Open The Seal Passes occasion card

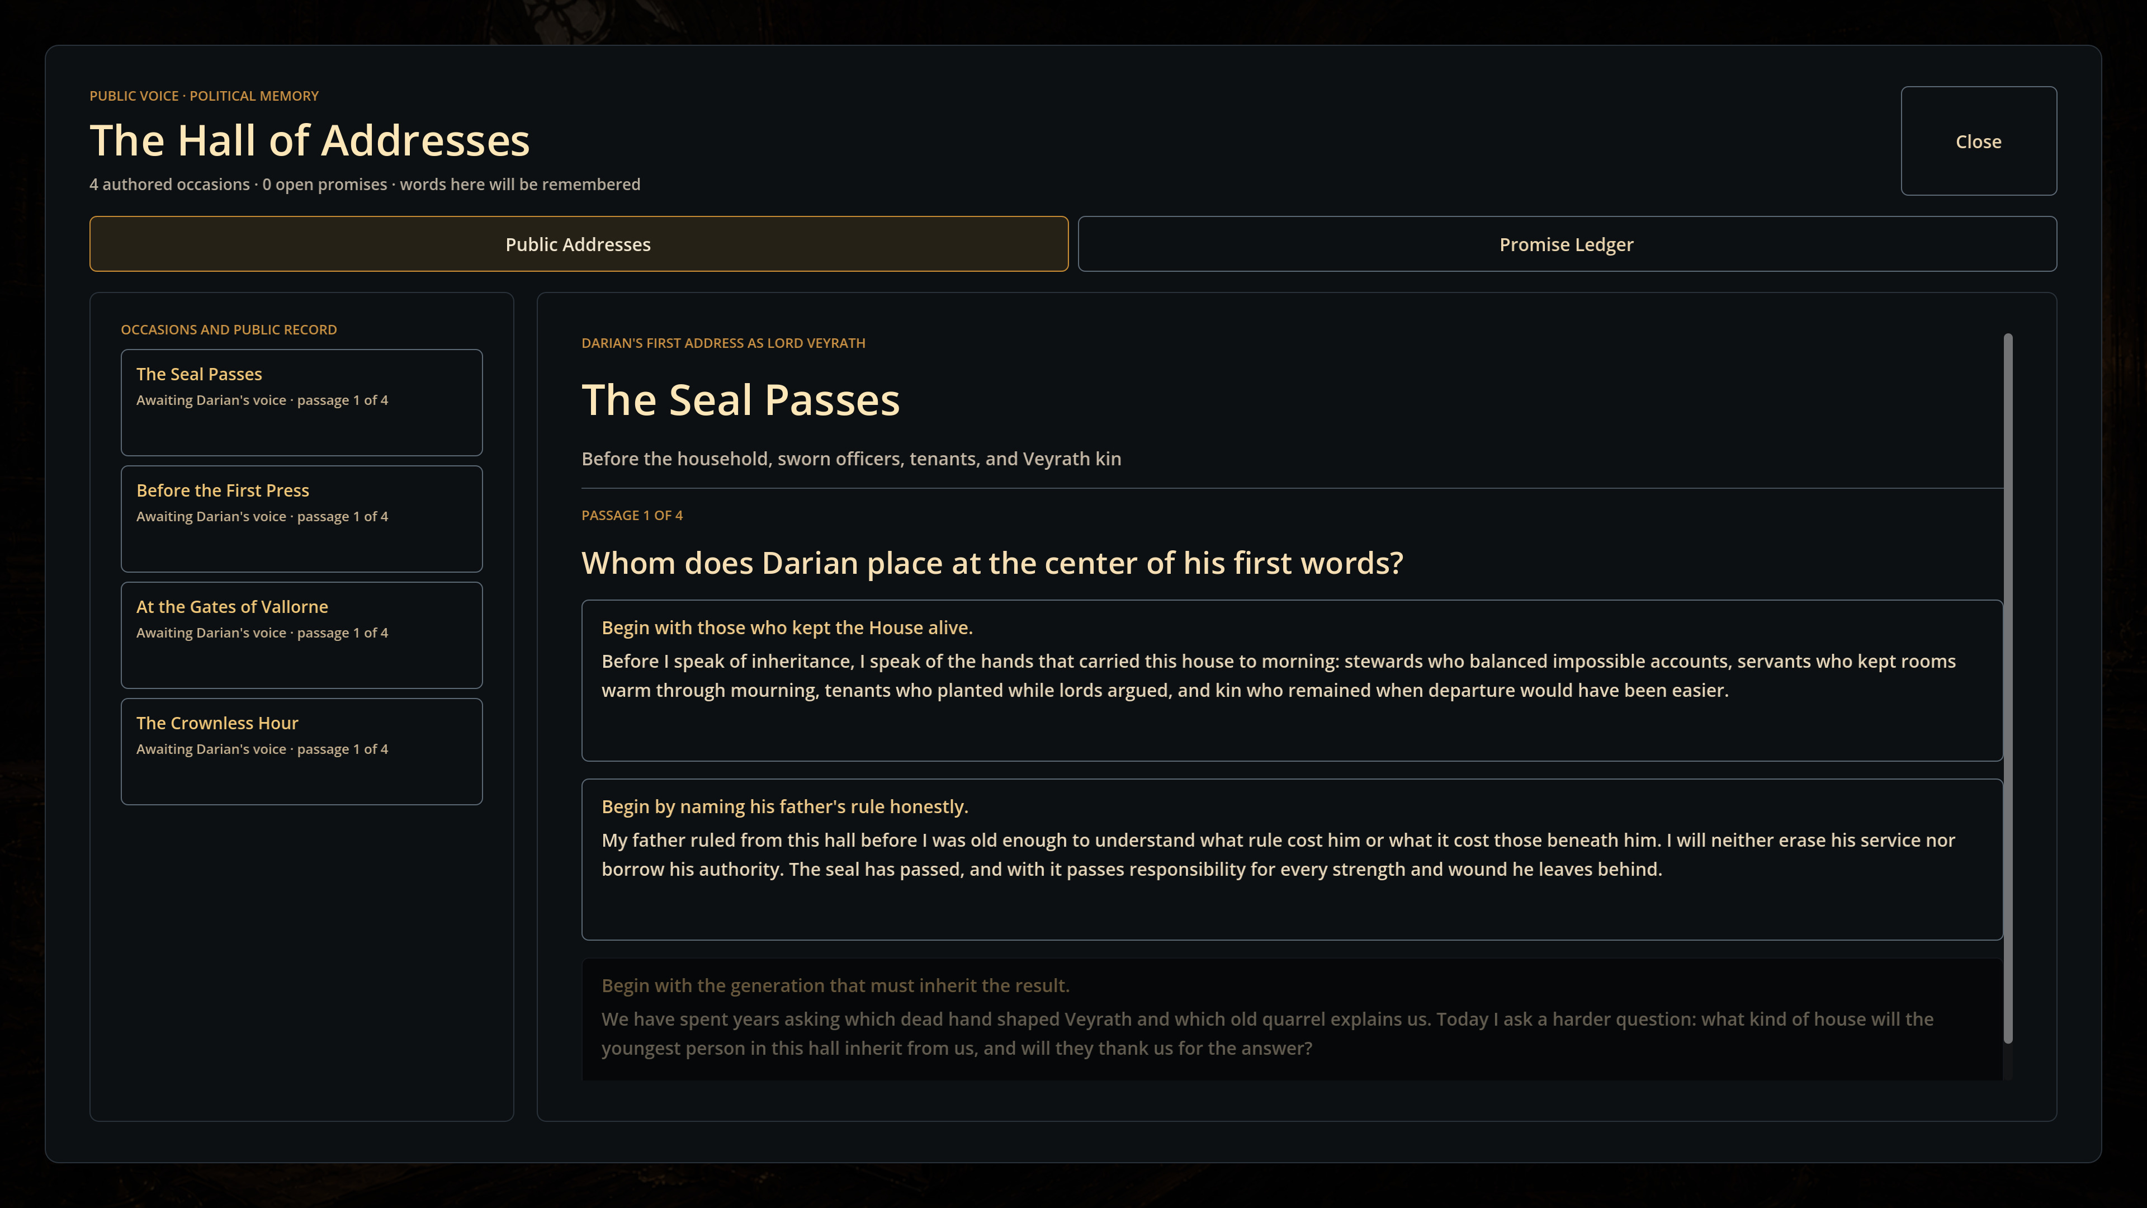tap(302, 403)
